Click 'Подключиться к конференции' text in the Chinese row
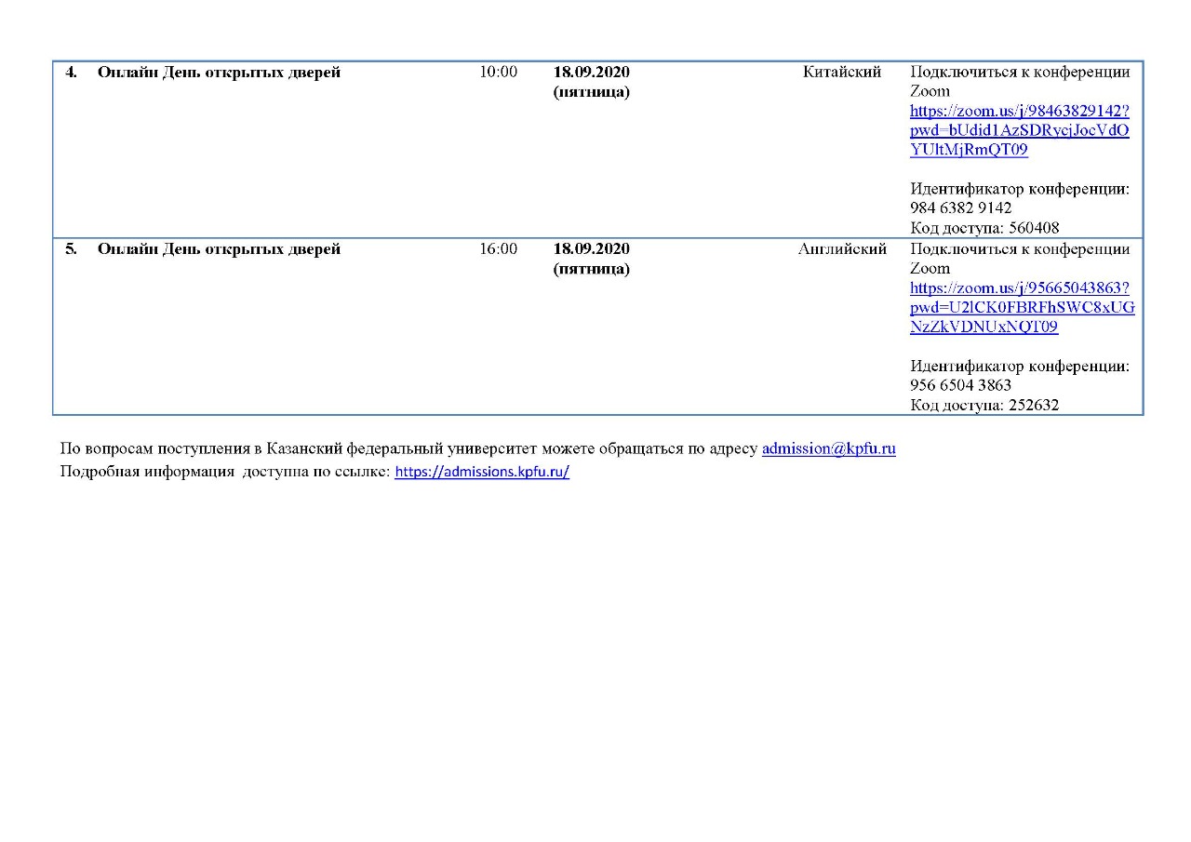Image resolution: width=1191 pixels, height=842 pixels. [x=1020, y=73]
